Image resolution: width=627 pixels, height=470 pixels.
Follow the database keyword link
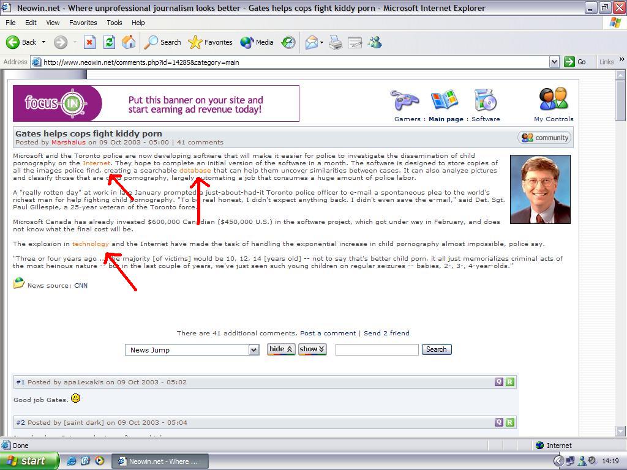(x=195, y=170)
